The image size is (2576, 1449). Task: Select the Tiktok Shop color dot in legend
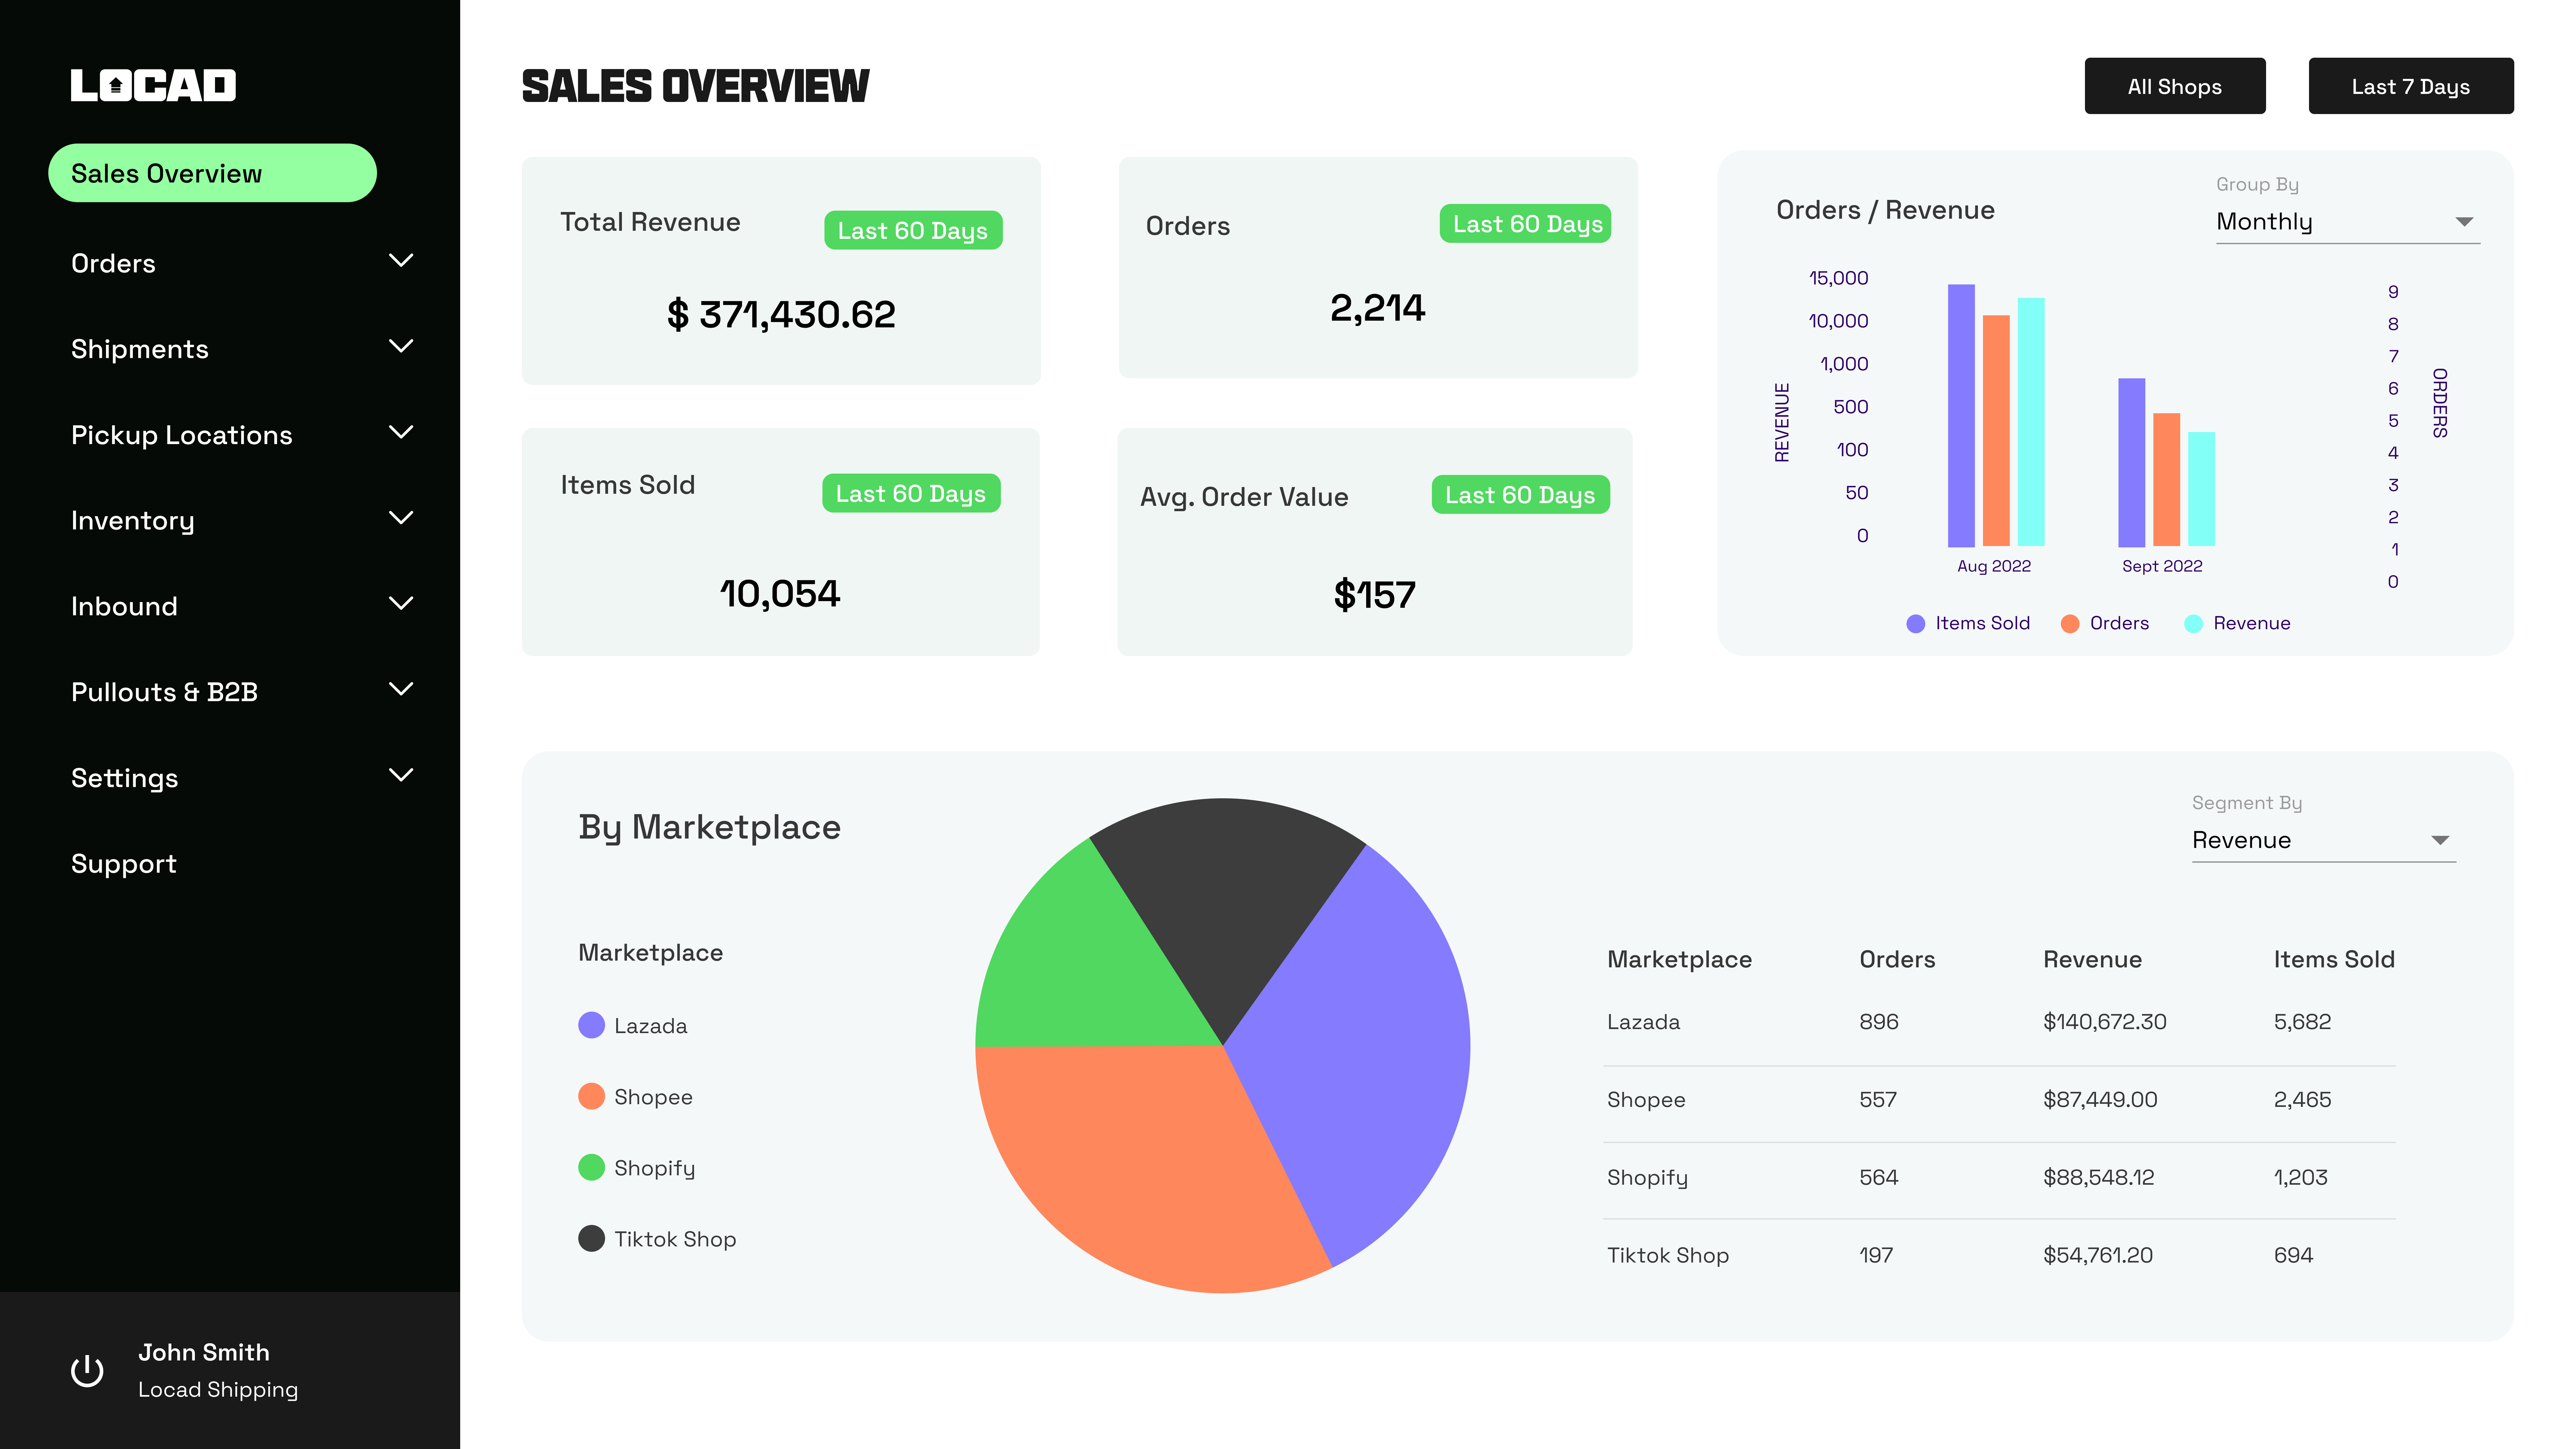point(592,1238)
